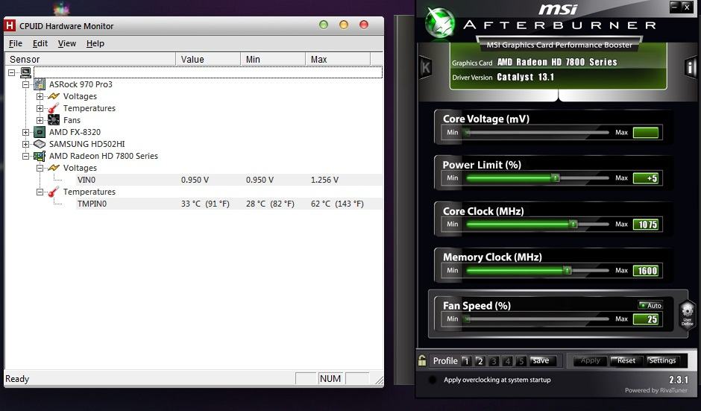
Task: Collapse the ASRock 970 Pro3 node
Action: pos(25,84)
